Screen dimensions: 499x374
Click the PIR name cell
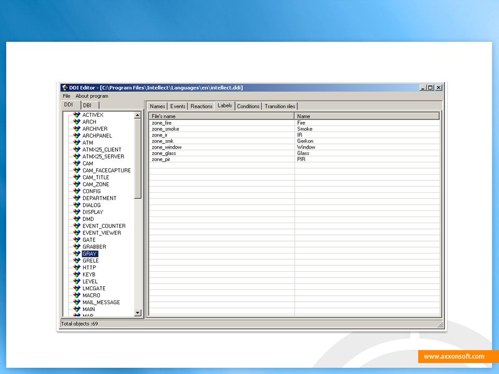coord(301,159)
